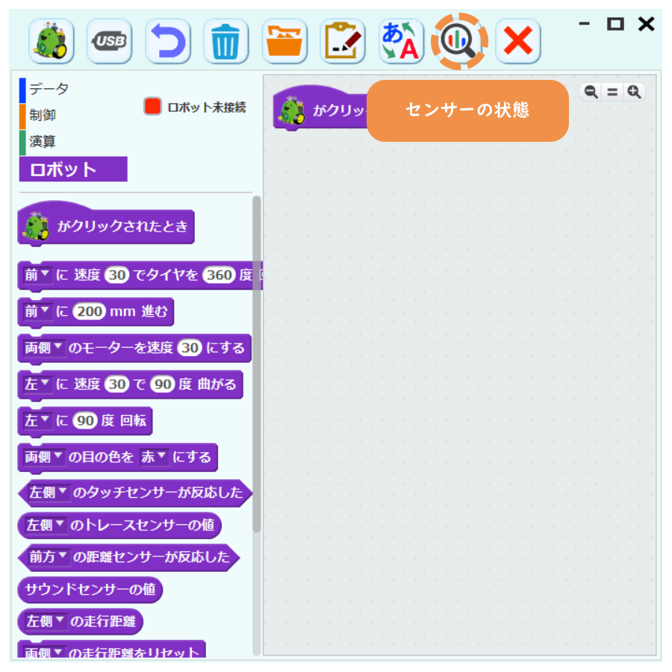The height and width of the screenshot is (672, 672).
Task: Click the サウンドセンサーの値 block
Action: click(x=90, y=589)
